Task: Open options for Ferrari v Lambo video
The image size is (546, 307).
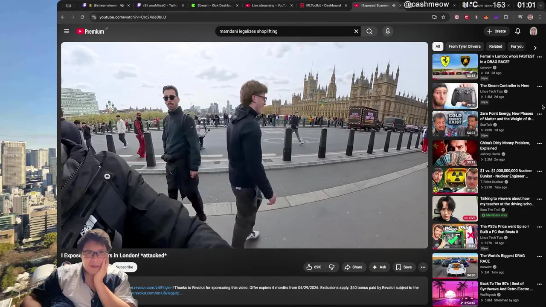Action: coord(539,57)
